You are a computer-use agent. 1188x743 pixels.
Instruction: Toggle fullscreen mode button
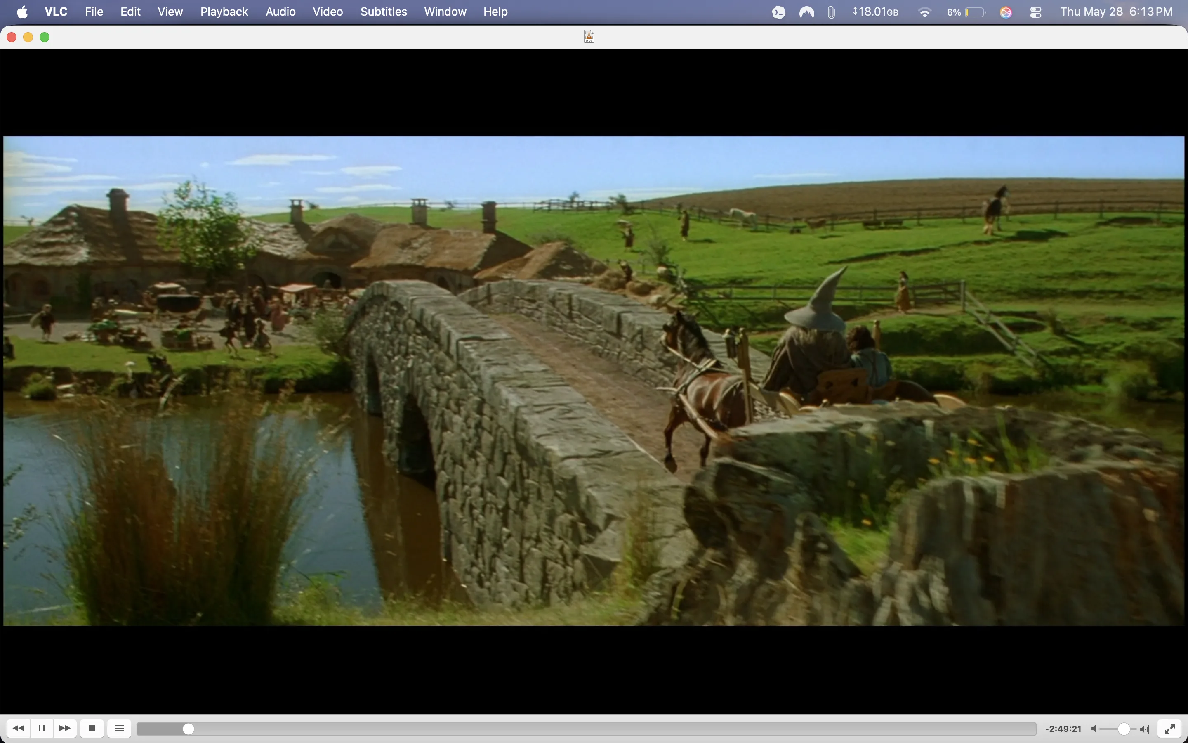pyautogui.click(x=1170, y=728)
